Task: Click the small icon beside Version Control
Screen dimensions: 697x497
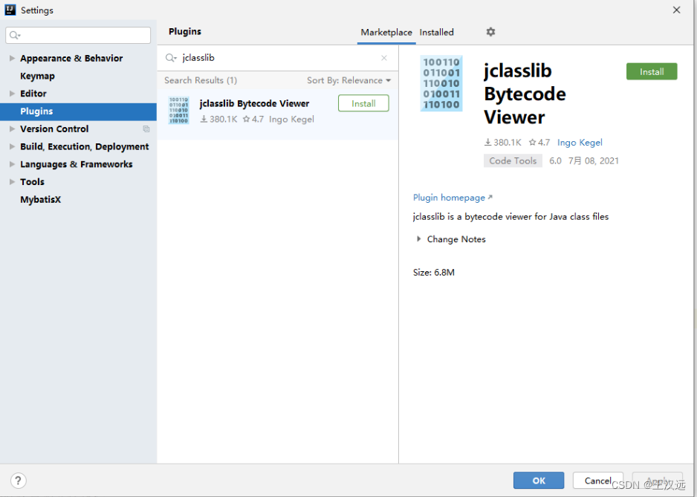Action: pos(146,129)
